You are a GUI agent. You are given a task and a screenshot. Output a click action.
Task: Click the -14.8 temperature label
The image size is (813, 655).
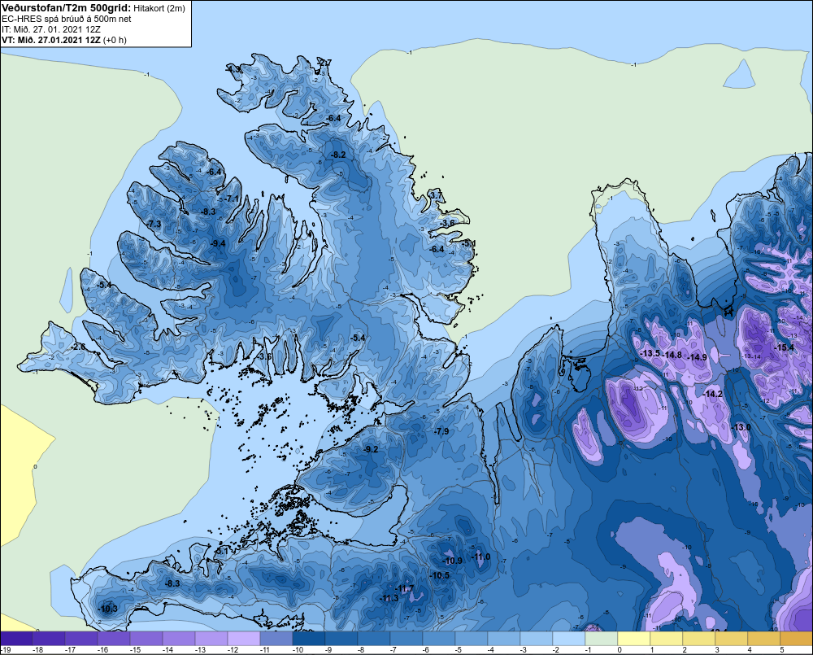coord(672,355)
